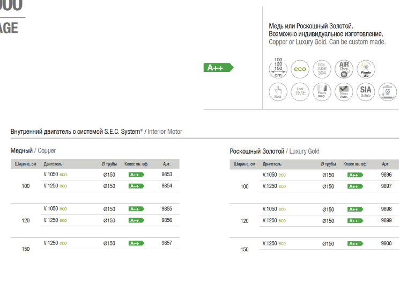
Task: Click the large green A++ energy label
Action: click(219, 68)
